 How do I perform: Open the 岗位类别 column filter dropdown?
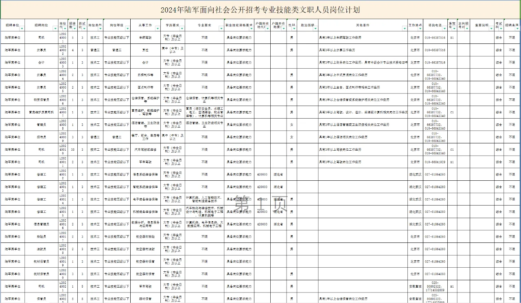[100, 29]
